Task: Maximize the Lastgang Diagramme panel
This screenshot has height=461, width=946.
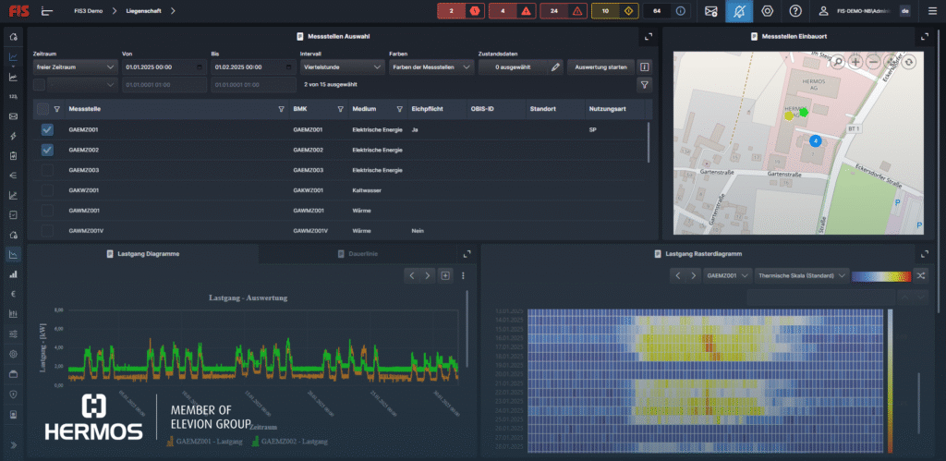Action: pyautogui.click(x=467, y=254)
